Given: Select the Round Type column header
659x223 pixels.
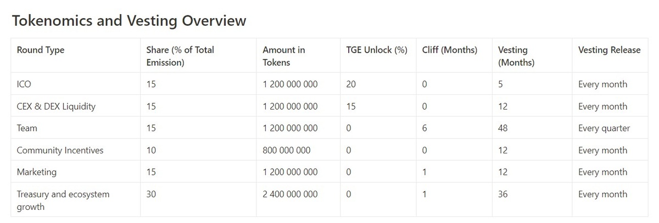Looking at the screenshot, I should 41,50.
